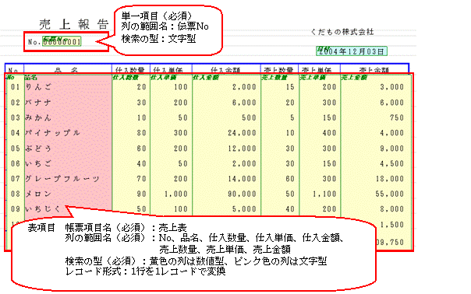
Task: Select row number 04 cell
Action: [x=16, y=133]
